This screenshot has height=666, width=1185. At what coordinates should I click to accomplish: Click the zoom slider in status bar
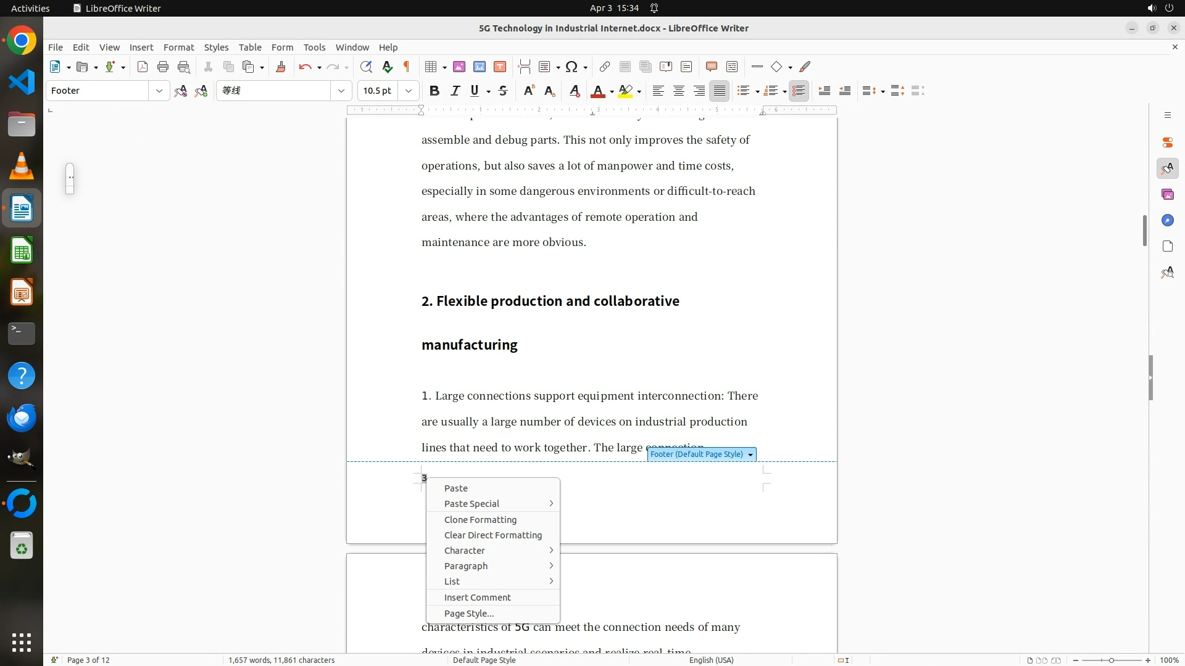1112,660
